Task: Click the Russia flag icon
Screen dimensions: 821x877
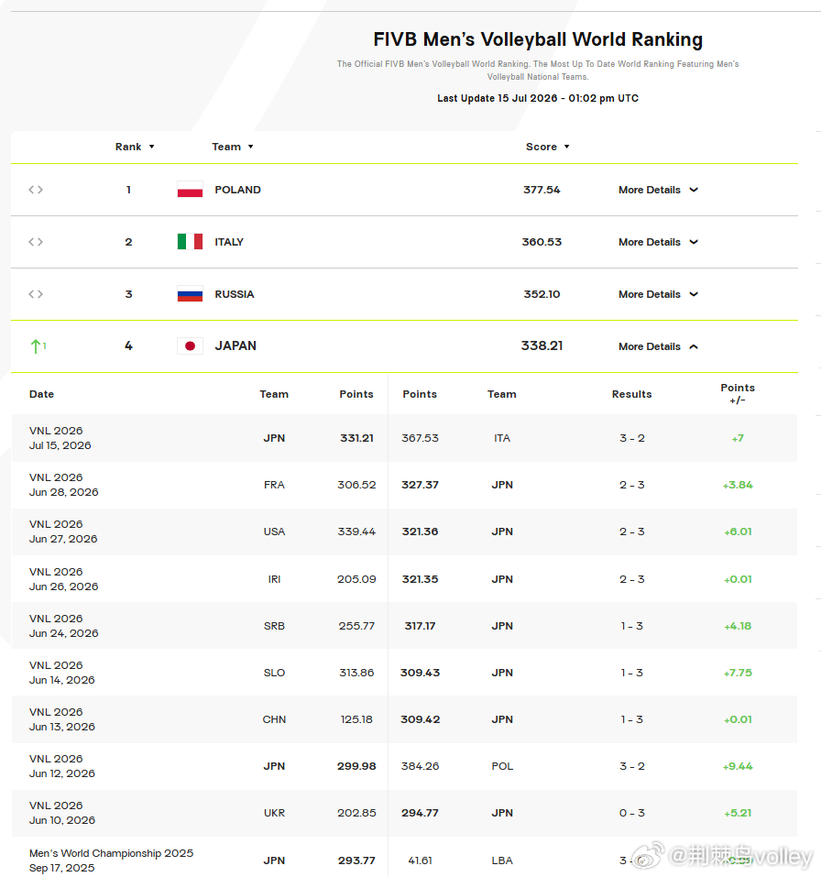Action: point(190,294)
